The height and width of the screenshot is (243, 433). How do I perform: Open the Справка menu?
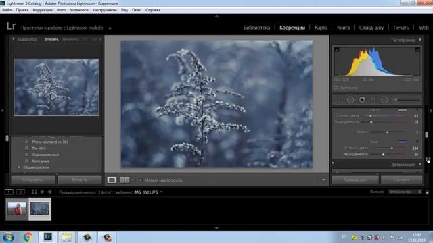tap(153, 10)
